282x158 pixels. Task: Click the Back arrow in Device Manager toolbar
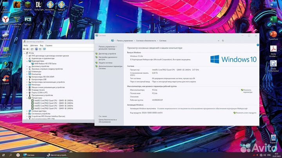(x=24, y=49)
